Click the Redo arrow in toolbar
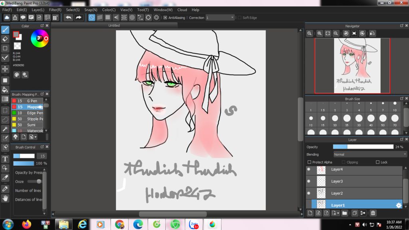The image size is (409, 230). [x=78, y=18]
